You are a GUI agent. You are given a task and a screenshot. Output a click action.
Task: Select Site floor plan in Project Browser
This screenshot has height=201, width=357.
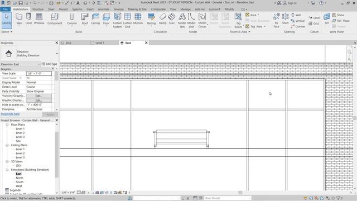pos(18,141)
